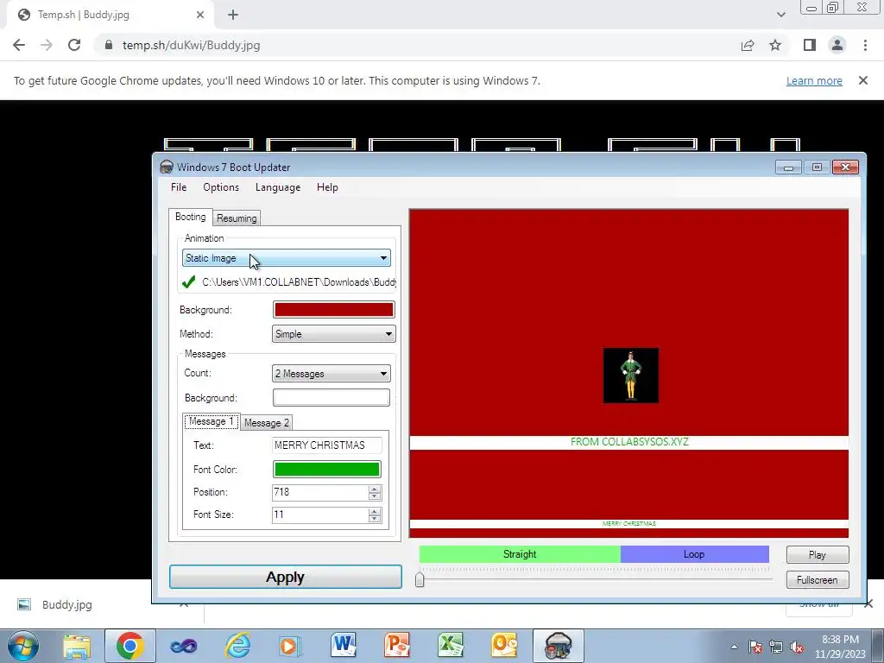This screenshot has height=663, width=884.
Task: Switch to the Resuming tab
Action: [x=237, y=218]
